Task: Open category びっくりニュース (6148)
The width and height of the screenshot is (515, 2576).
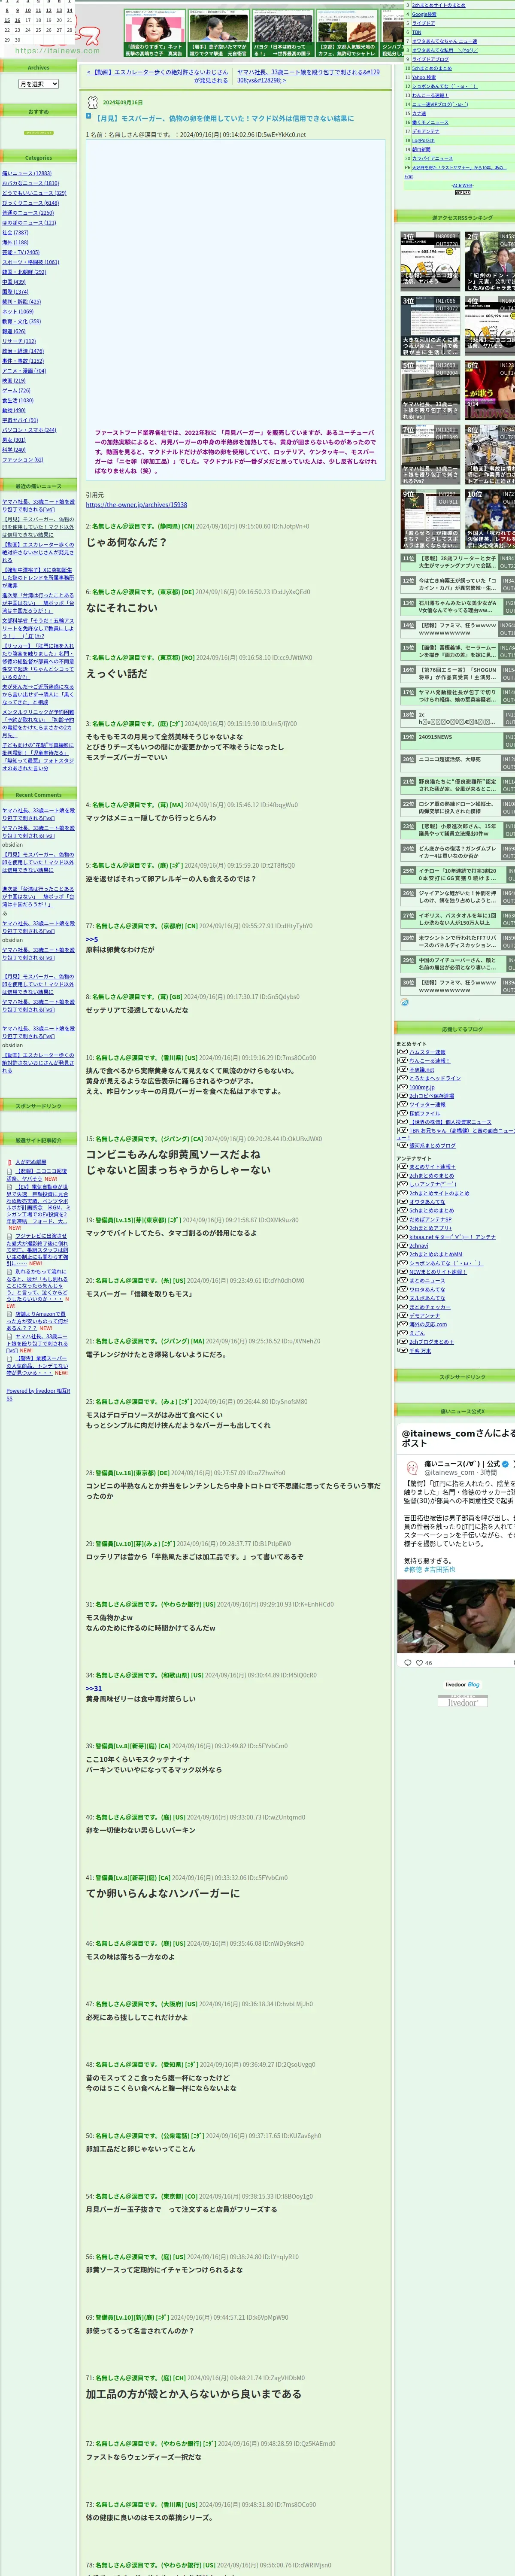Action: pos(30,203)
